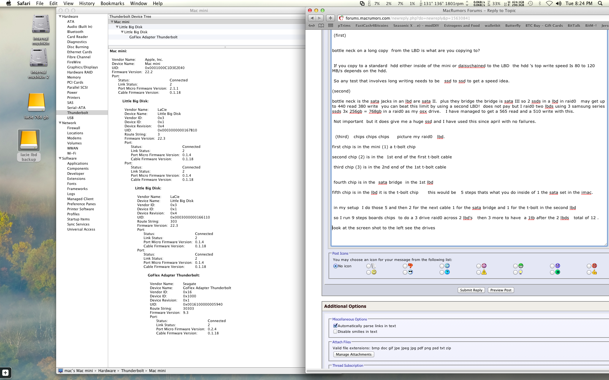Click the volume icon in menu bar
Viewport: 609px width, 380px height.
[559, 3]
